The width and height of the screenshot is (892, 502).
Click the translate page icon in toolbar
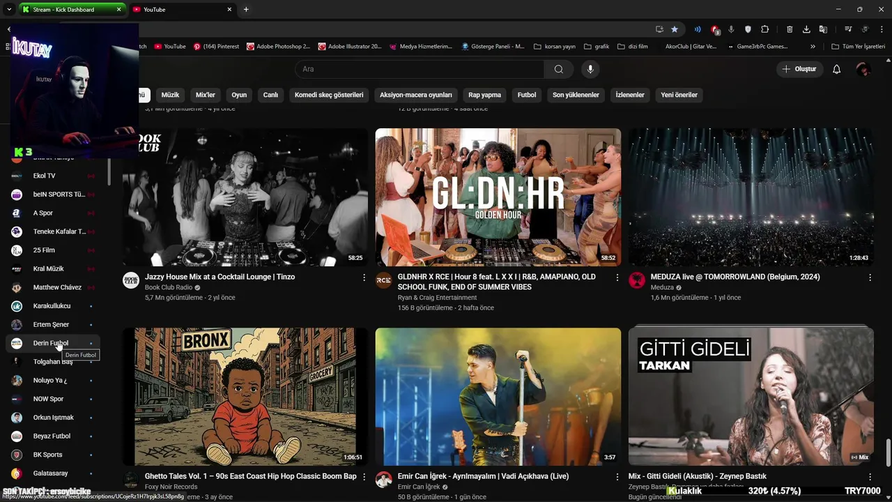click(x=823, y=29)
